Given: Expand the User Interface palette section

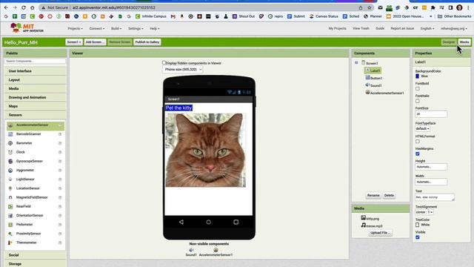Looking at the screenshot, I should pyautogui.click(x=36, y=71).
